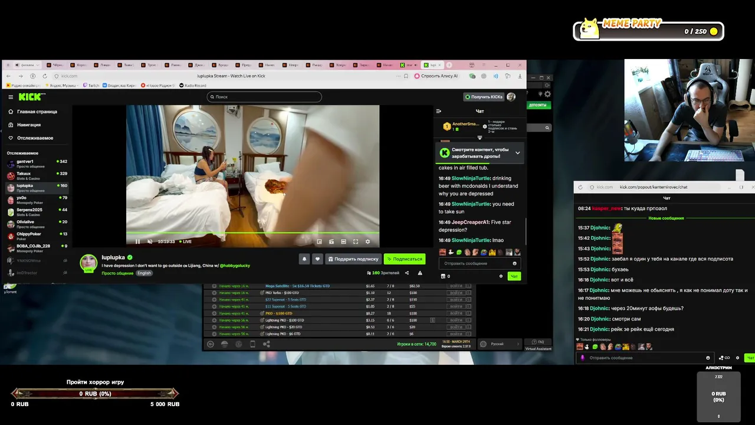This screenshot has width=755, height=425.
Task: Click Спросить Алису AI button
Action: pos(436,76)
